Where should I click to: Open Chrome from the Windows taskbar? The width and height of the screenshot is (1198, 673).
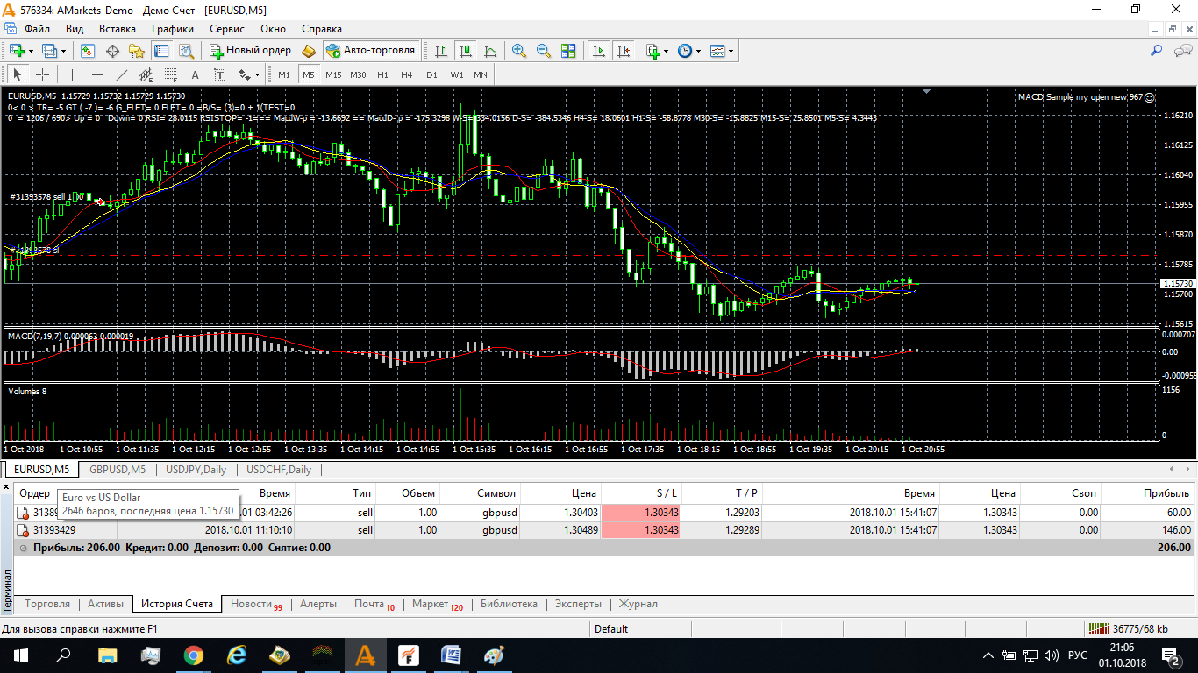click(x=194, y=655)
